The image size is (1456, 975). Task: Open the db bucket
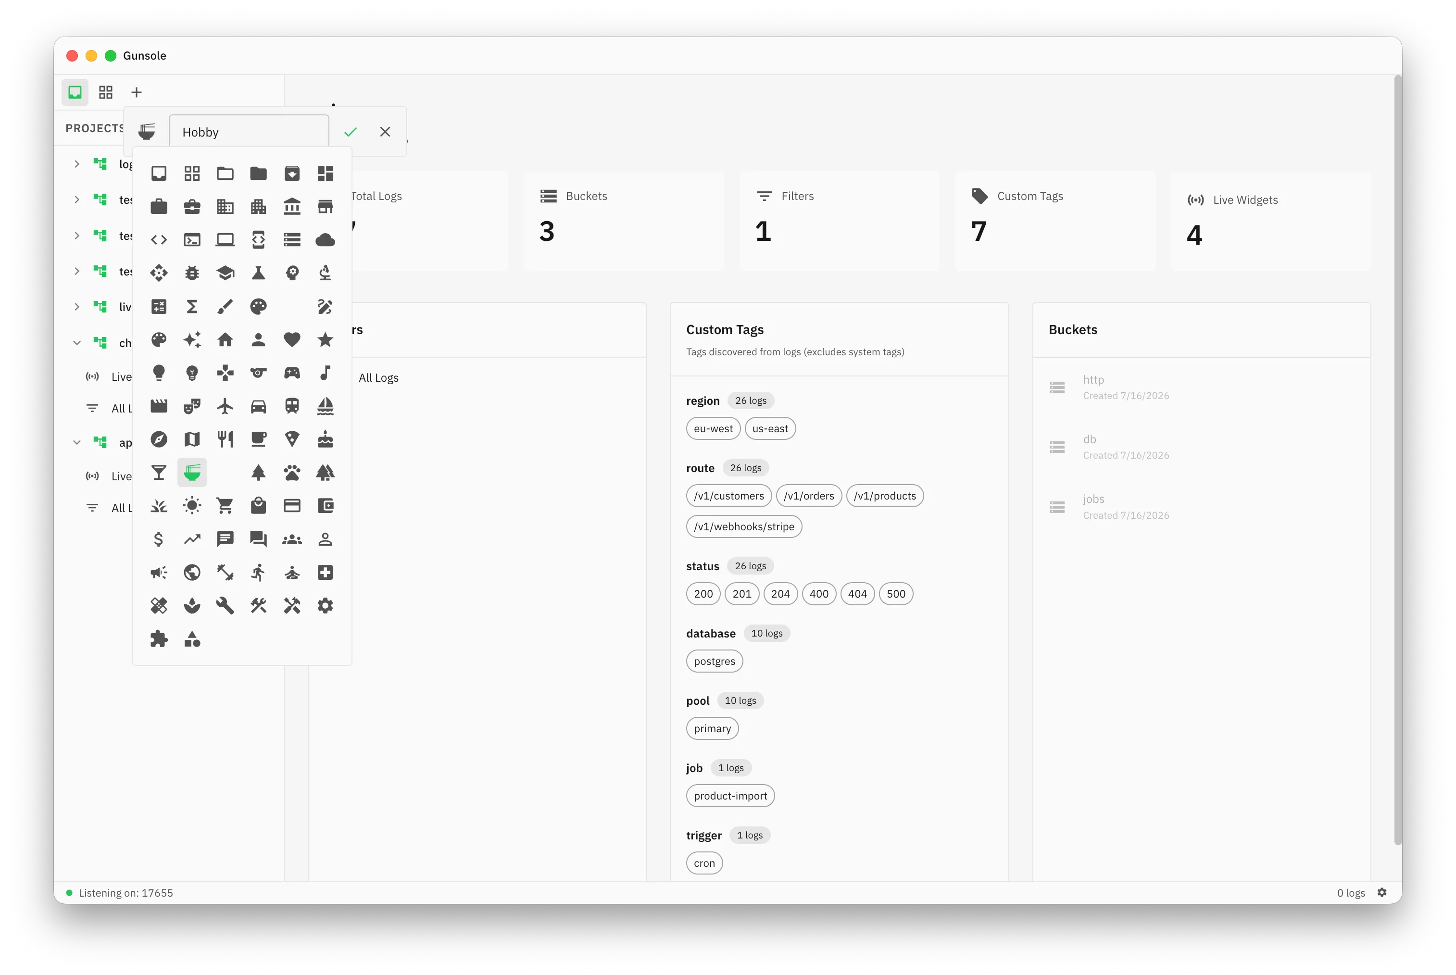tap(1201, 447)
